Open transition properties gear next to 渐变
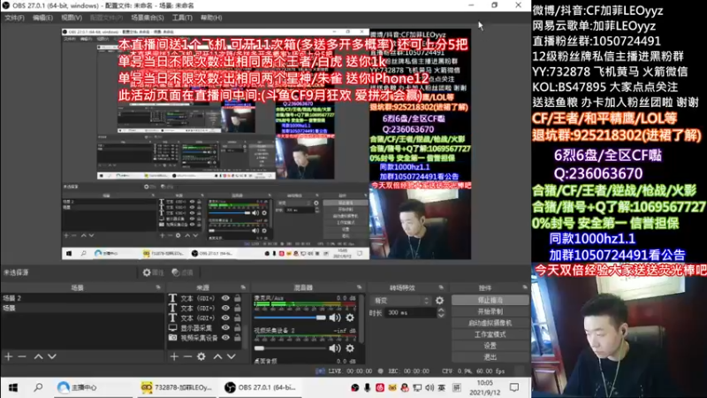 439,300
